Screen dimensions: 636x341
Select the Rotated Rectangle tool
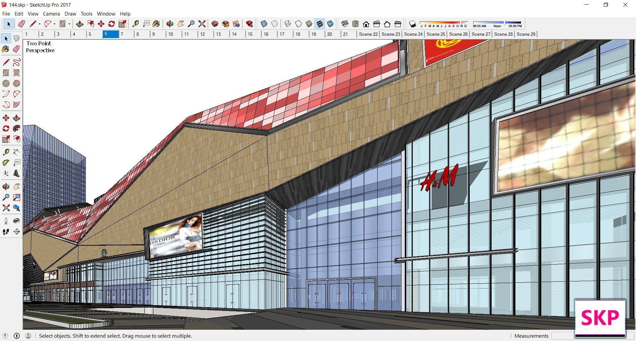click(17, 73)
